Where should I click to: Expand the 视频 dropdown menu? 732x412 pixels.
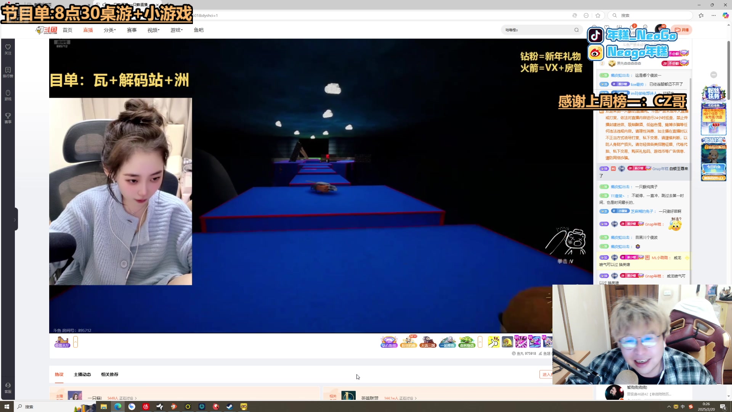(x=153, y=30)
